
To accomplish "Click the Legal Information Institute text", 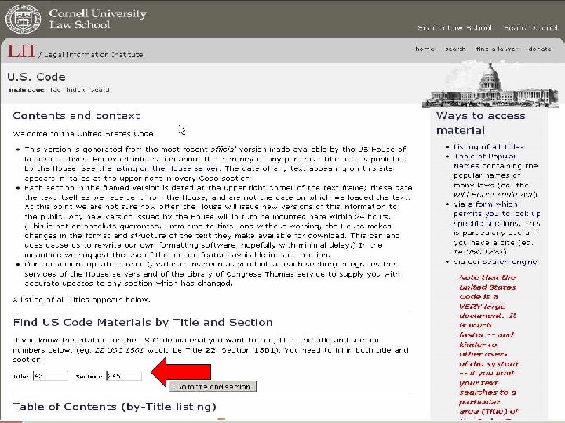I will pos(93,55).
